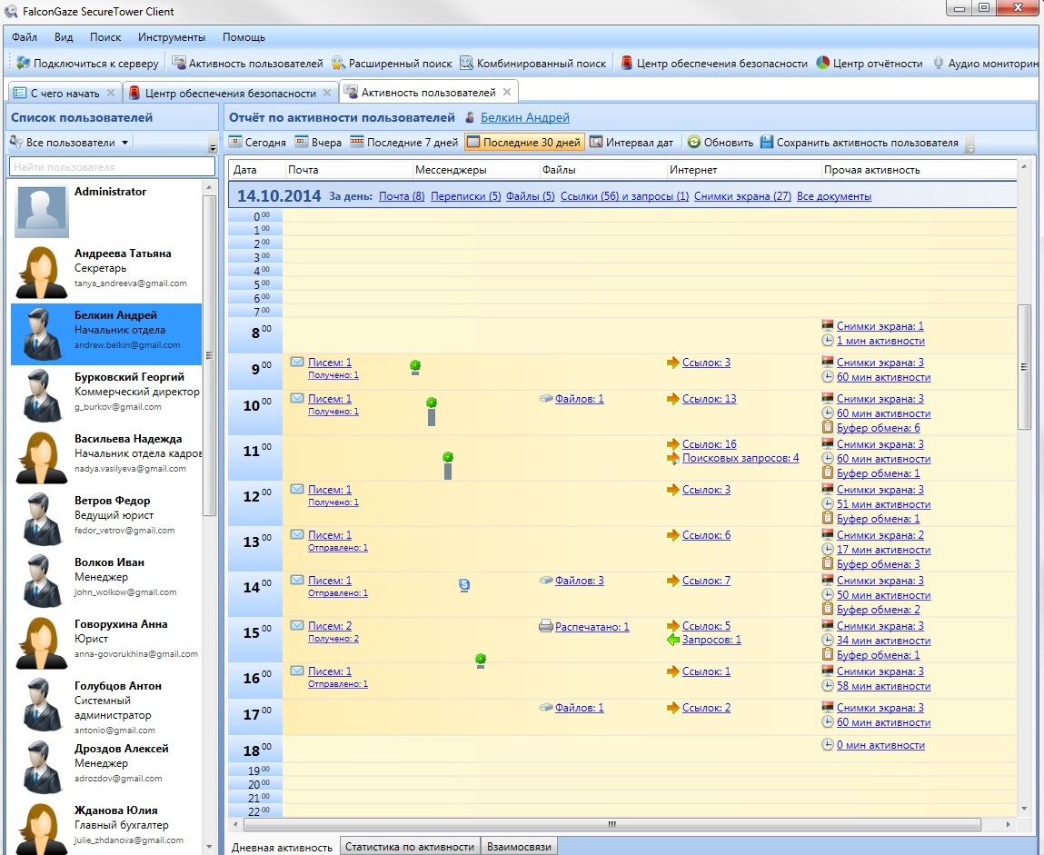Open Центр отчётности pie chart icon

822,64
